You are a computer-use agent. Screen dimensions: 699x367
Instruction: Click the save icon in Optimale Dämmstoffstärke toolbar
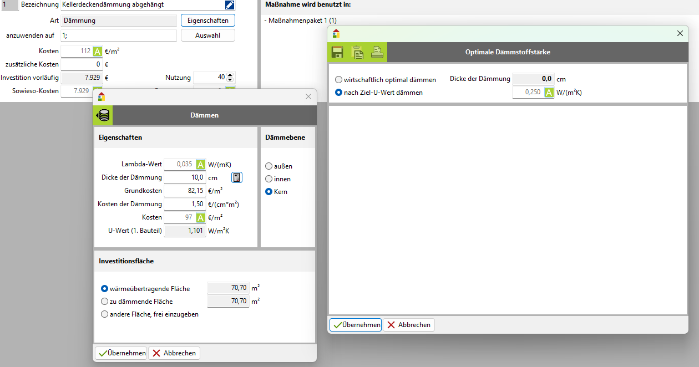(337, 53)
